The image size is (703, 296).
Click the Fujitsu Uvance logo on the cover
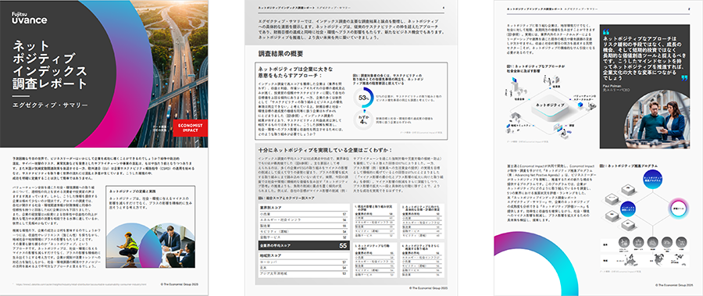(29, 19)
